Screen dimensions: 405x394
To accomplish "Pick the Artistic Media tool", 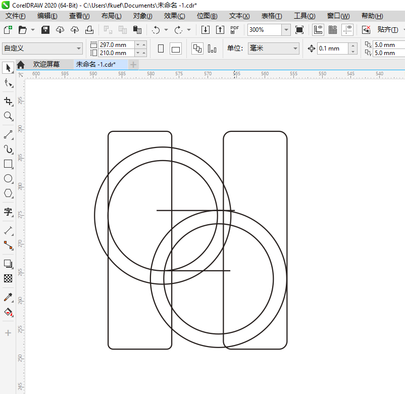I will 8,150.
